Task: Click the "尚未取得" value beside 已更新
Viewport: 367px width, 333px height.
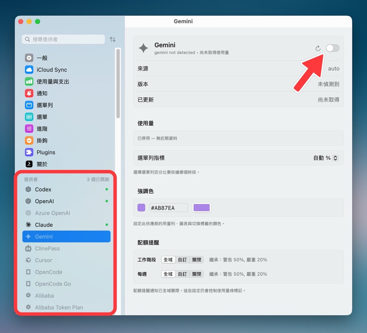Action: (x=329, y=100)
